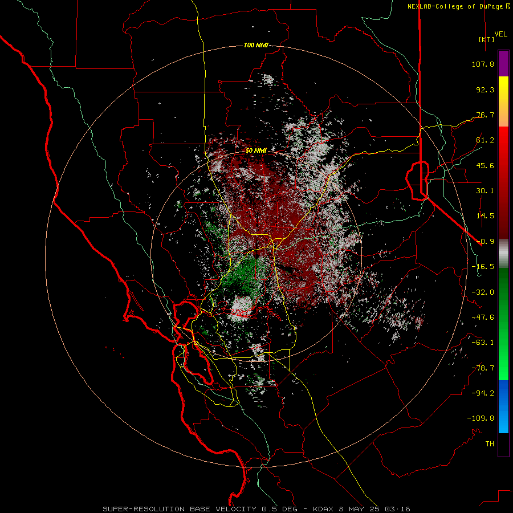Click the 14.5 legend value
The height and width of the screenshot is (513, 513).
click(485, 216)
